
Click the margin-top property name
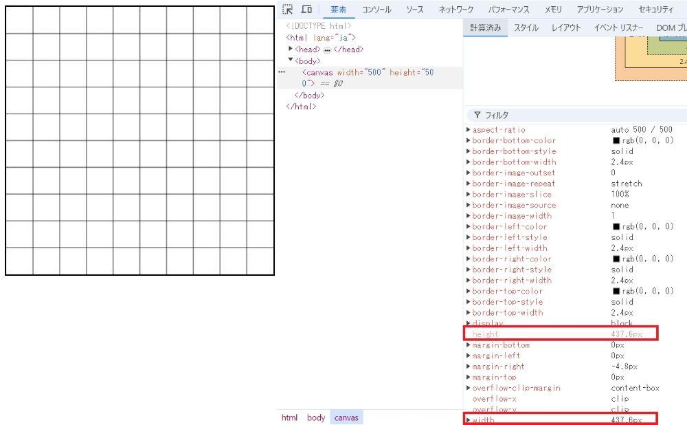[494, 377]
